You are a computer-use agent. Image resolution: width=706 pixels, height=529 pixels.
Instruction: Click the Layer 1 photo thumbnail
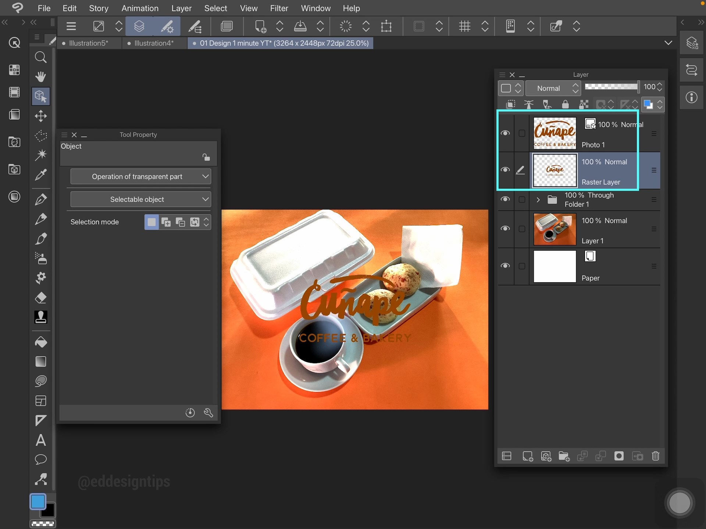click(555, 229)
